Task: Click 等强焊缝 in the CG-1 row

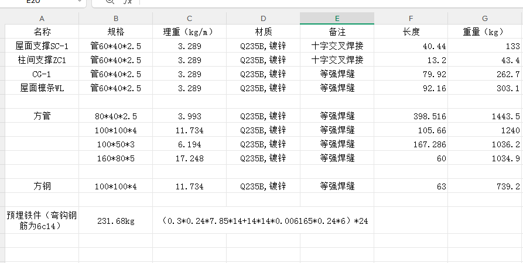Action: [x=337, y=74]
